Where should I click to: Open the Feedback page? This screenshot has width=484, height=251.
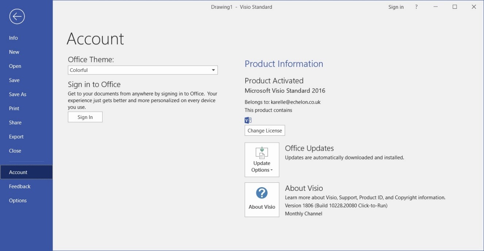26,186
